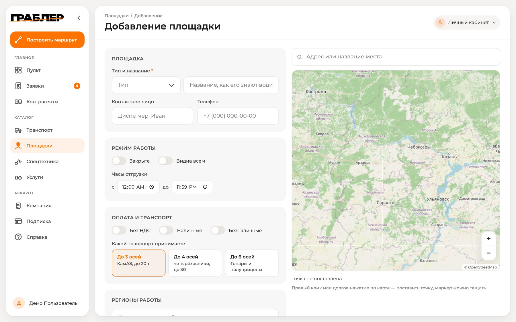The height and width of the screenshot is (322, 516).
Task: Open the Подписка page
Action: pos(47,221)
